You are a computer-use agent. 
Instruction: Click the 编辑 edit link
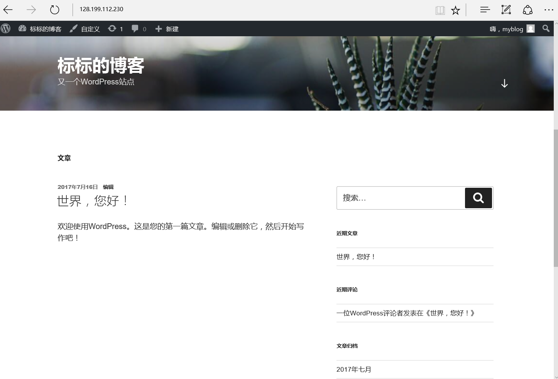pos(108,187)
